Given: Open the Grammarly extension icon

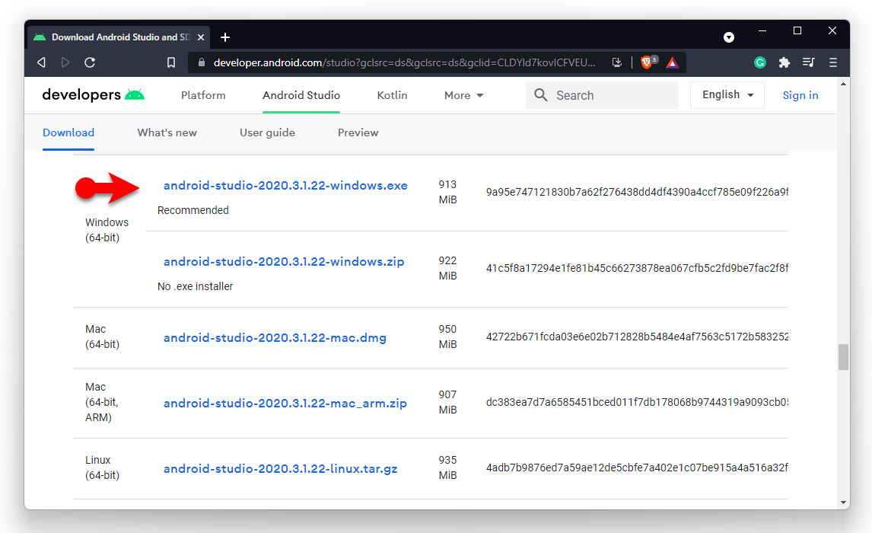Looking at the screenshot, I should click(759, 62).
